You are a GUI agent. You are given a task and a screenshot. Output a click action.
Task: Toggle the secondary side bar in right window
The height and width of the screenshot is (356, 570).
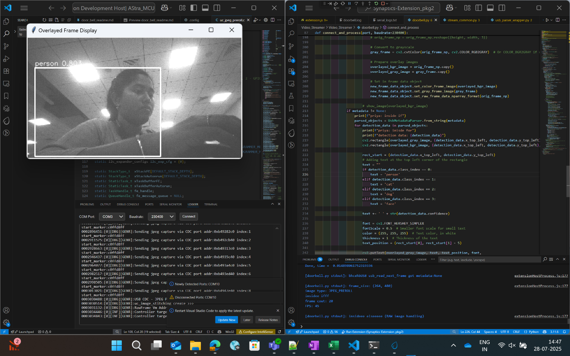[x=502, y=8]
